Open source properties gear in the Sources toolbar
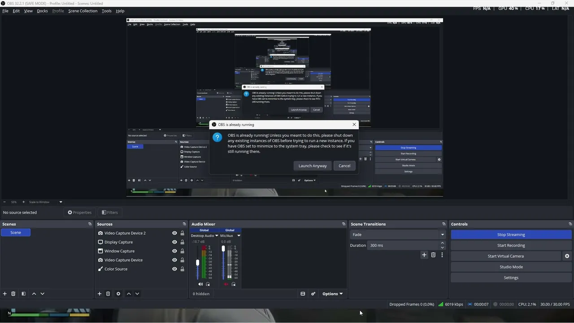The height and width of the screenshot is (323, 574). 118,294
